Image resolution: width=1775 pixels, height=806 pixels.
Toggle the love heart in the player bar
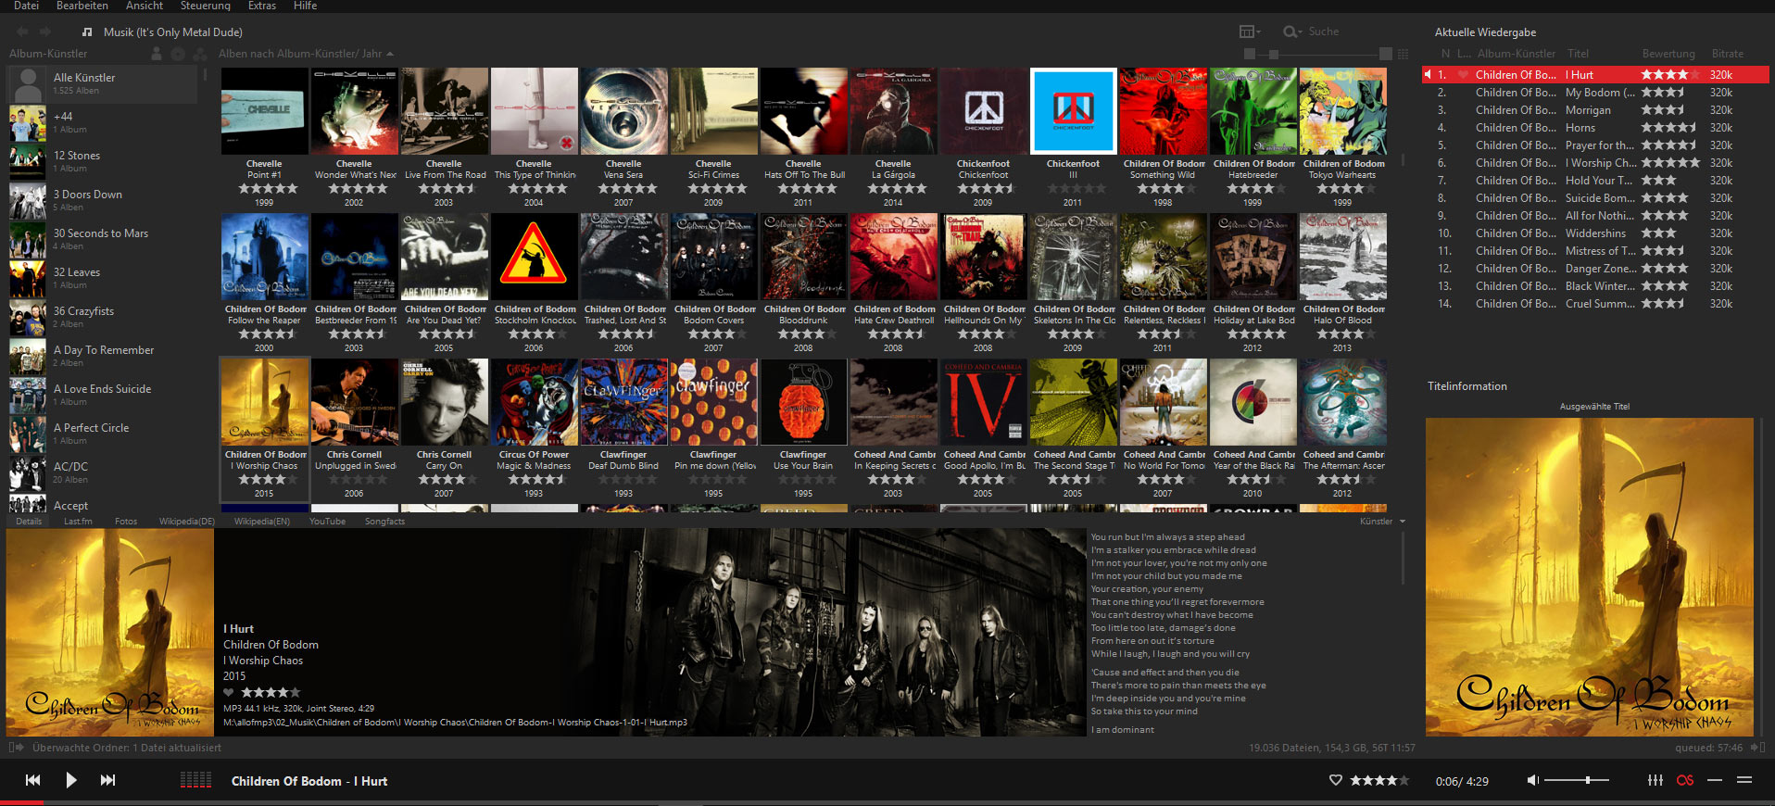[1336, 780]
